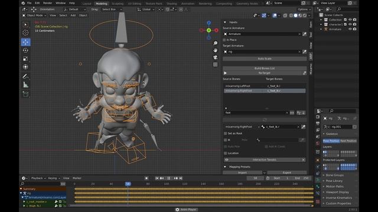Screen dimensions: 378x212
Task: Activate the Move tool
Action: (x=25, y=42)
